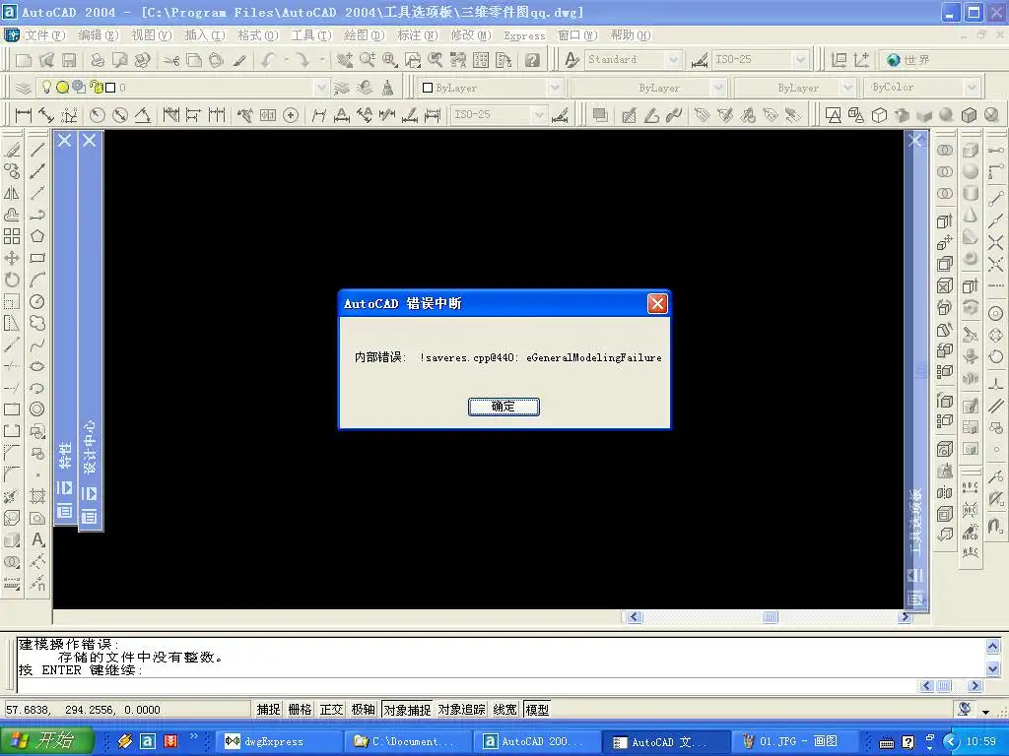Close the AutoCAD 错误中断 dialog
The width and height of the screenshot is (1009, 756).
pyautogui.click(x=657, y=303)
